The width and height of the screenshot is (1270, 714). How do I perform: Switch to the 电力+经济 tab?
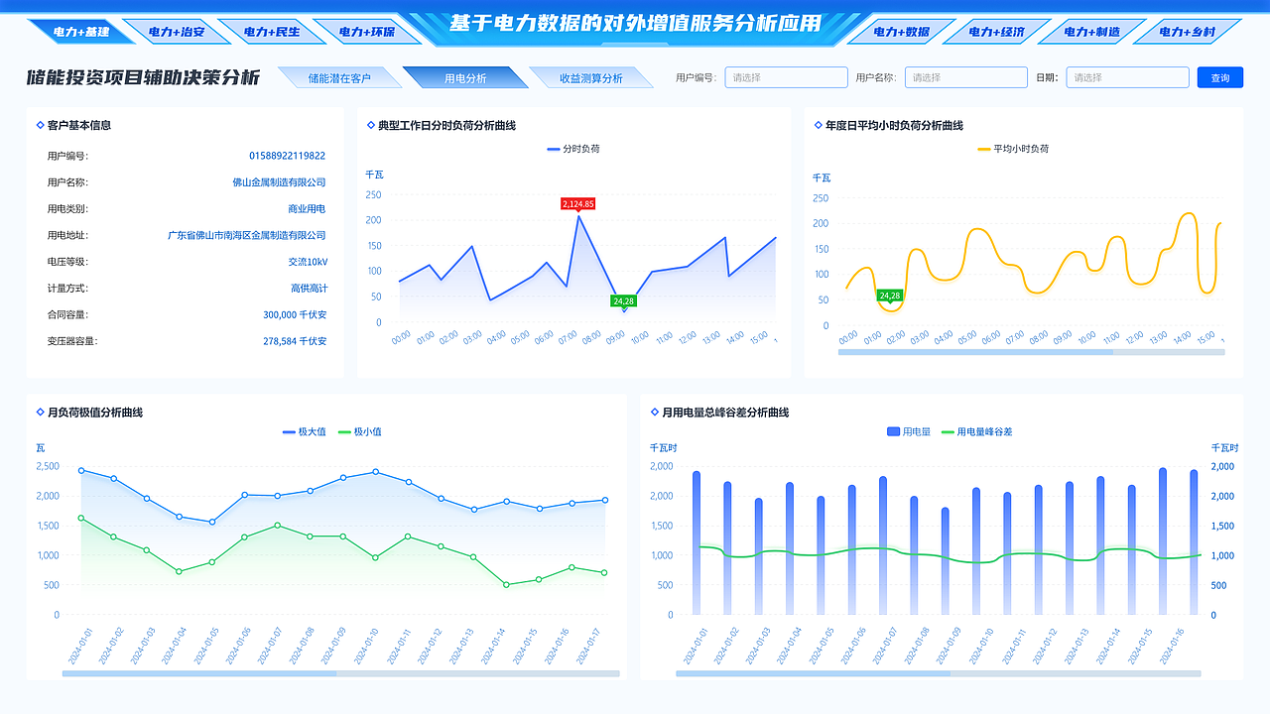[997, 32]
